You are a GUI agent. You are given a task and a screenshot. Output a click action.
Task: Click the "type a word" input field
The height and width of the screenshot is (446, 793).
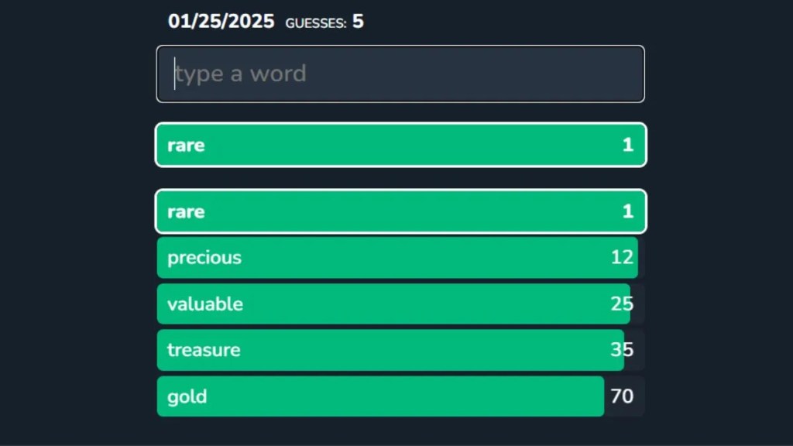click(400, 74)
